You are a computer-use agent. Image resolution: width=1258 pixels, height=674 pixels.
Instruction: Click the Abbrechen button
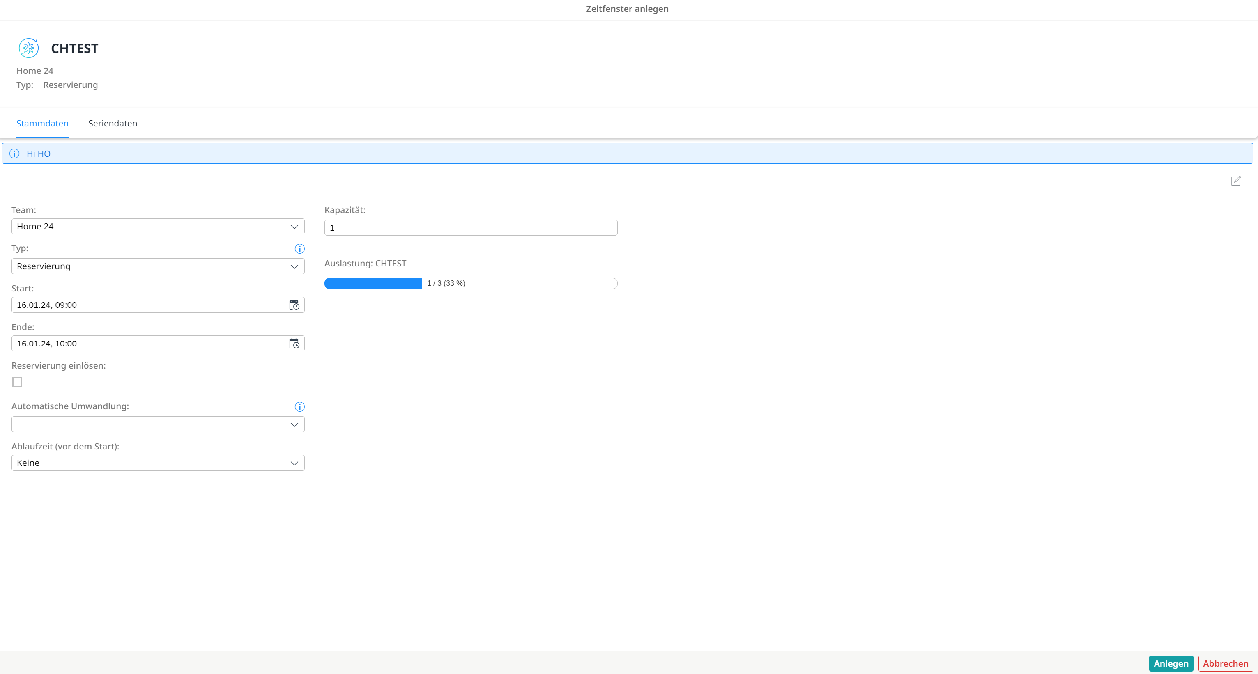pos(1225,663)
